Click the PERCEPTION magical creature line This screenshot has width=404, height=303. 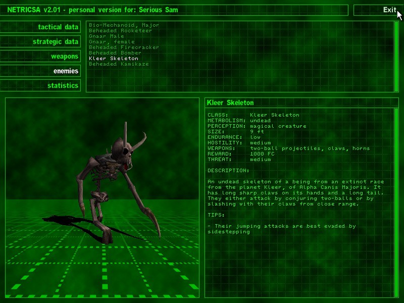tap(257, 126)
